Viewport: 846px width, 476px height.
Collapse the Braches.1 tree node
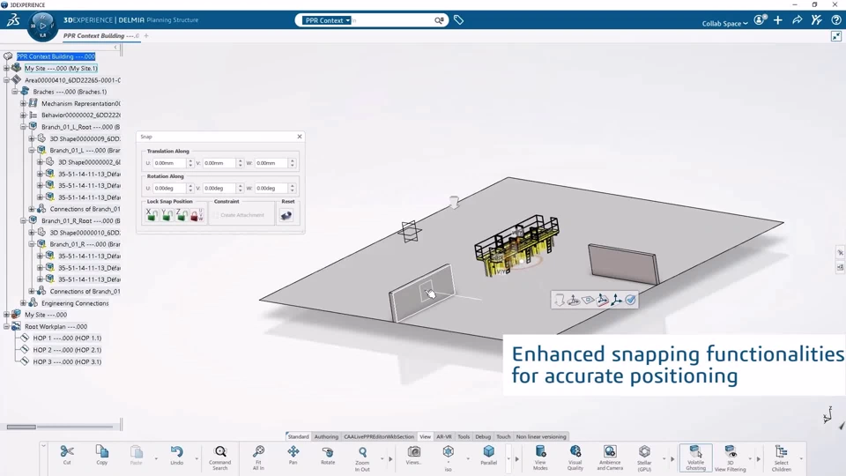(x=15, y=92)
